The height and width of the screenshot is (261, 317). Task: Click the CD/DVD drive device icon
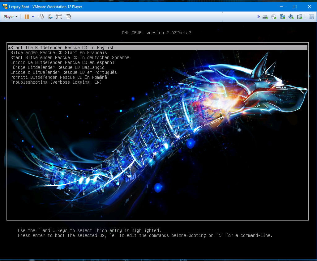point(274,17)
